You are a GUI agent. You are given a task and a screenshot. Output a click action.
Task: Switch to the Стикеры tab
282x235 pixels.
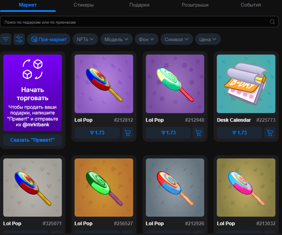point(84,5)
